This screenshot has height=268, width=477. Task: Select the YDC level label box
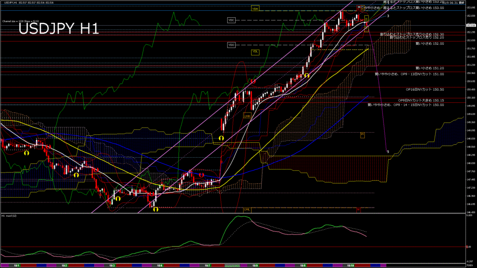pos(232,20)
